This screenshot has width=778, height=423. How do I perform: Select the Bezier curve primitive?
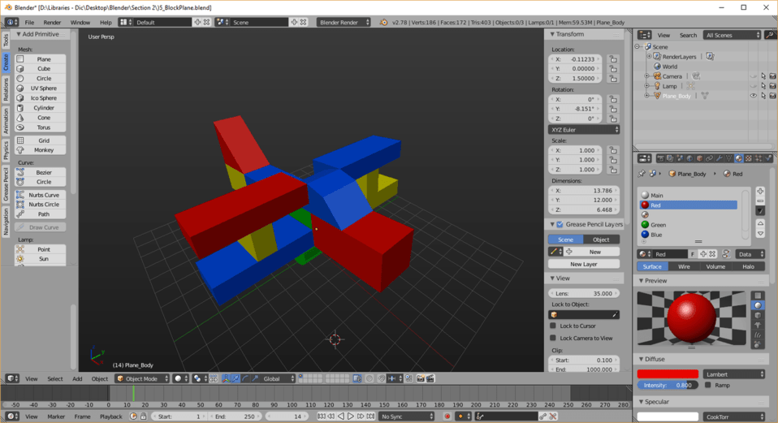[x=41, y=172]
